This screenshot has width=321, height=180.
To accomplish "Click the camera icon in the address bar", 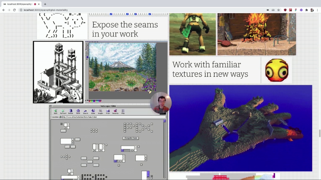I will click(x=268, y=10).
